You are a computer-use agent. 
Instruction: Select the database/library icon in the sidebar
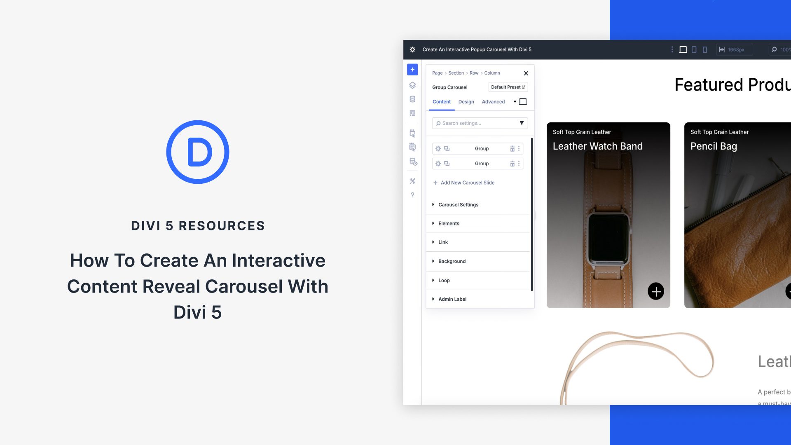[x=412, y=98]
